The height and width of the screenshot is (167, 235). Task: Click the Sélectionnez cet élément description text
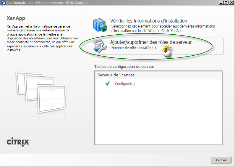(x=163, y=28)
